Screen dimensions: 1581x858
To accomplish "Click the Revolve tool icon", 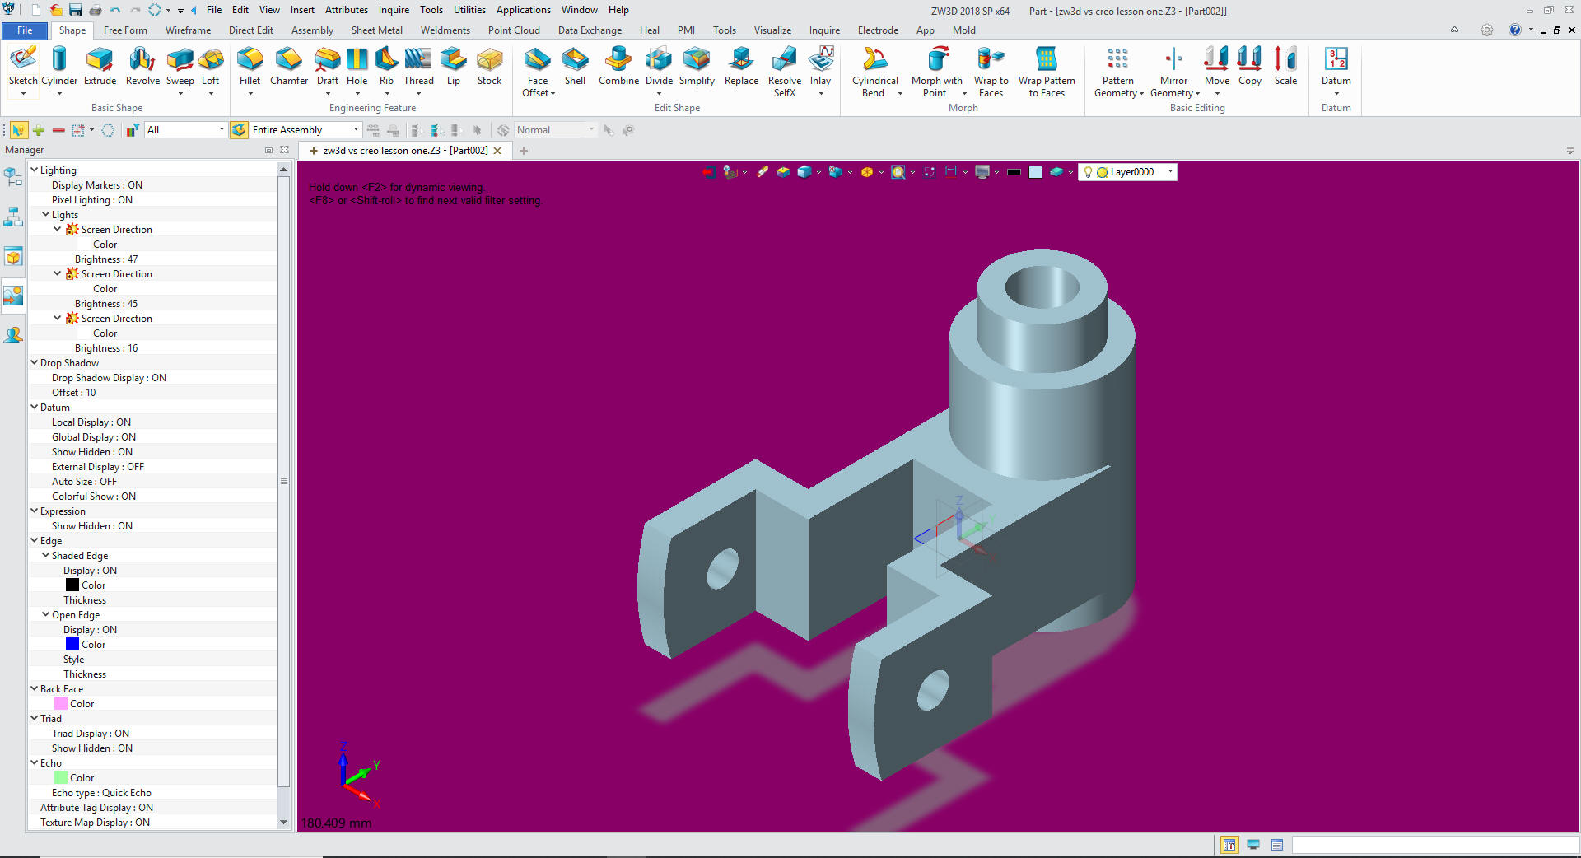I will pyautogui.click(x=142, y=66).
